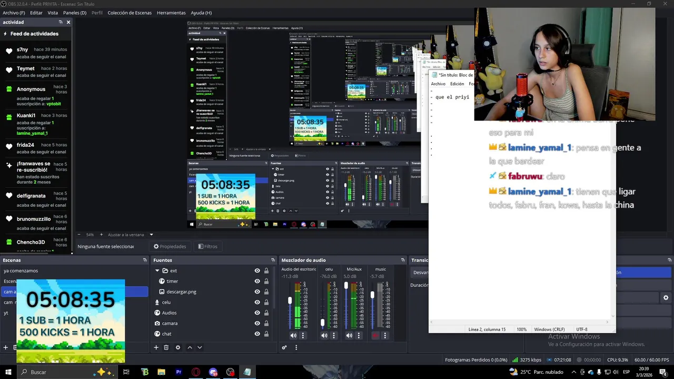Hide the timer source
This screenshot has width=674, height=379.
tap(257, 281)
